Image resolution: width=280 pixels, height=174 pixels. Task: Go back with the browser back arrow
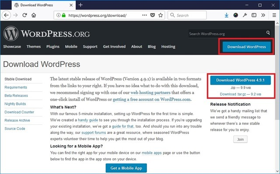coord(7,15)
